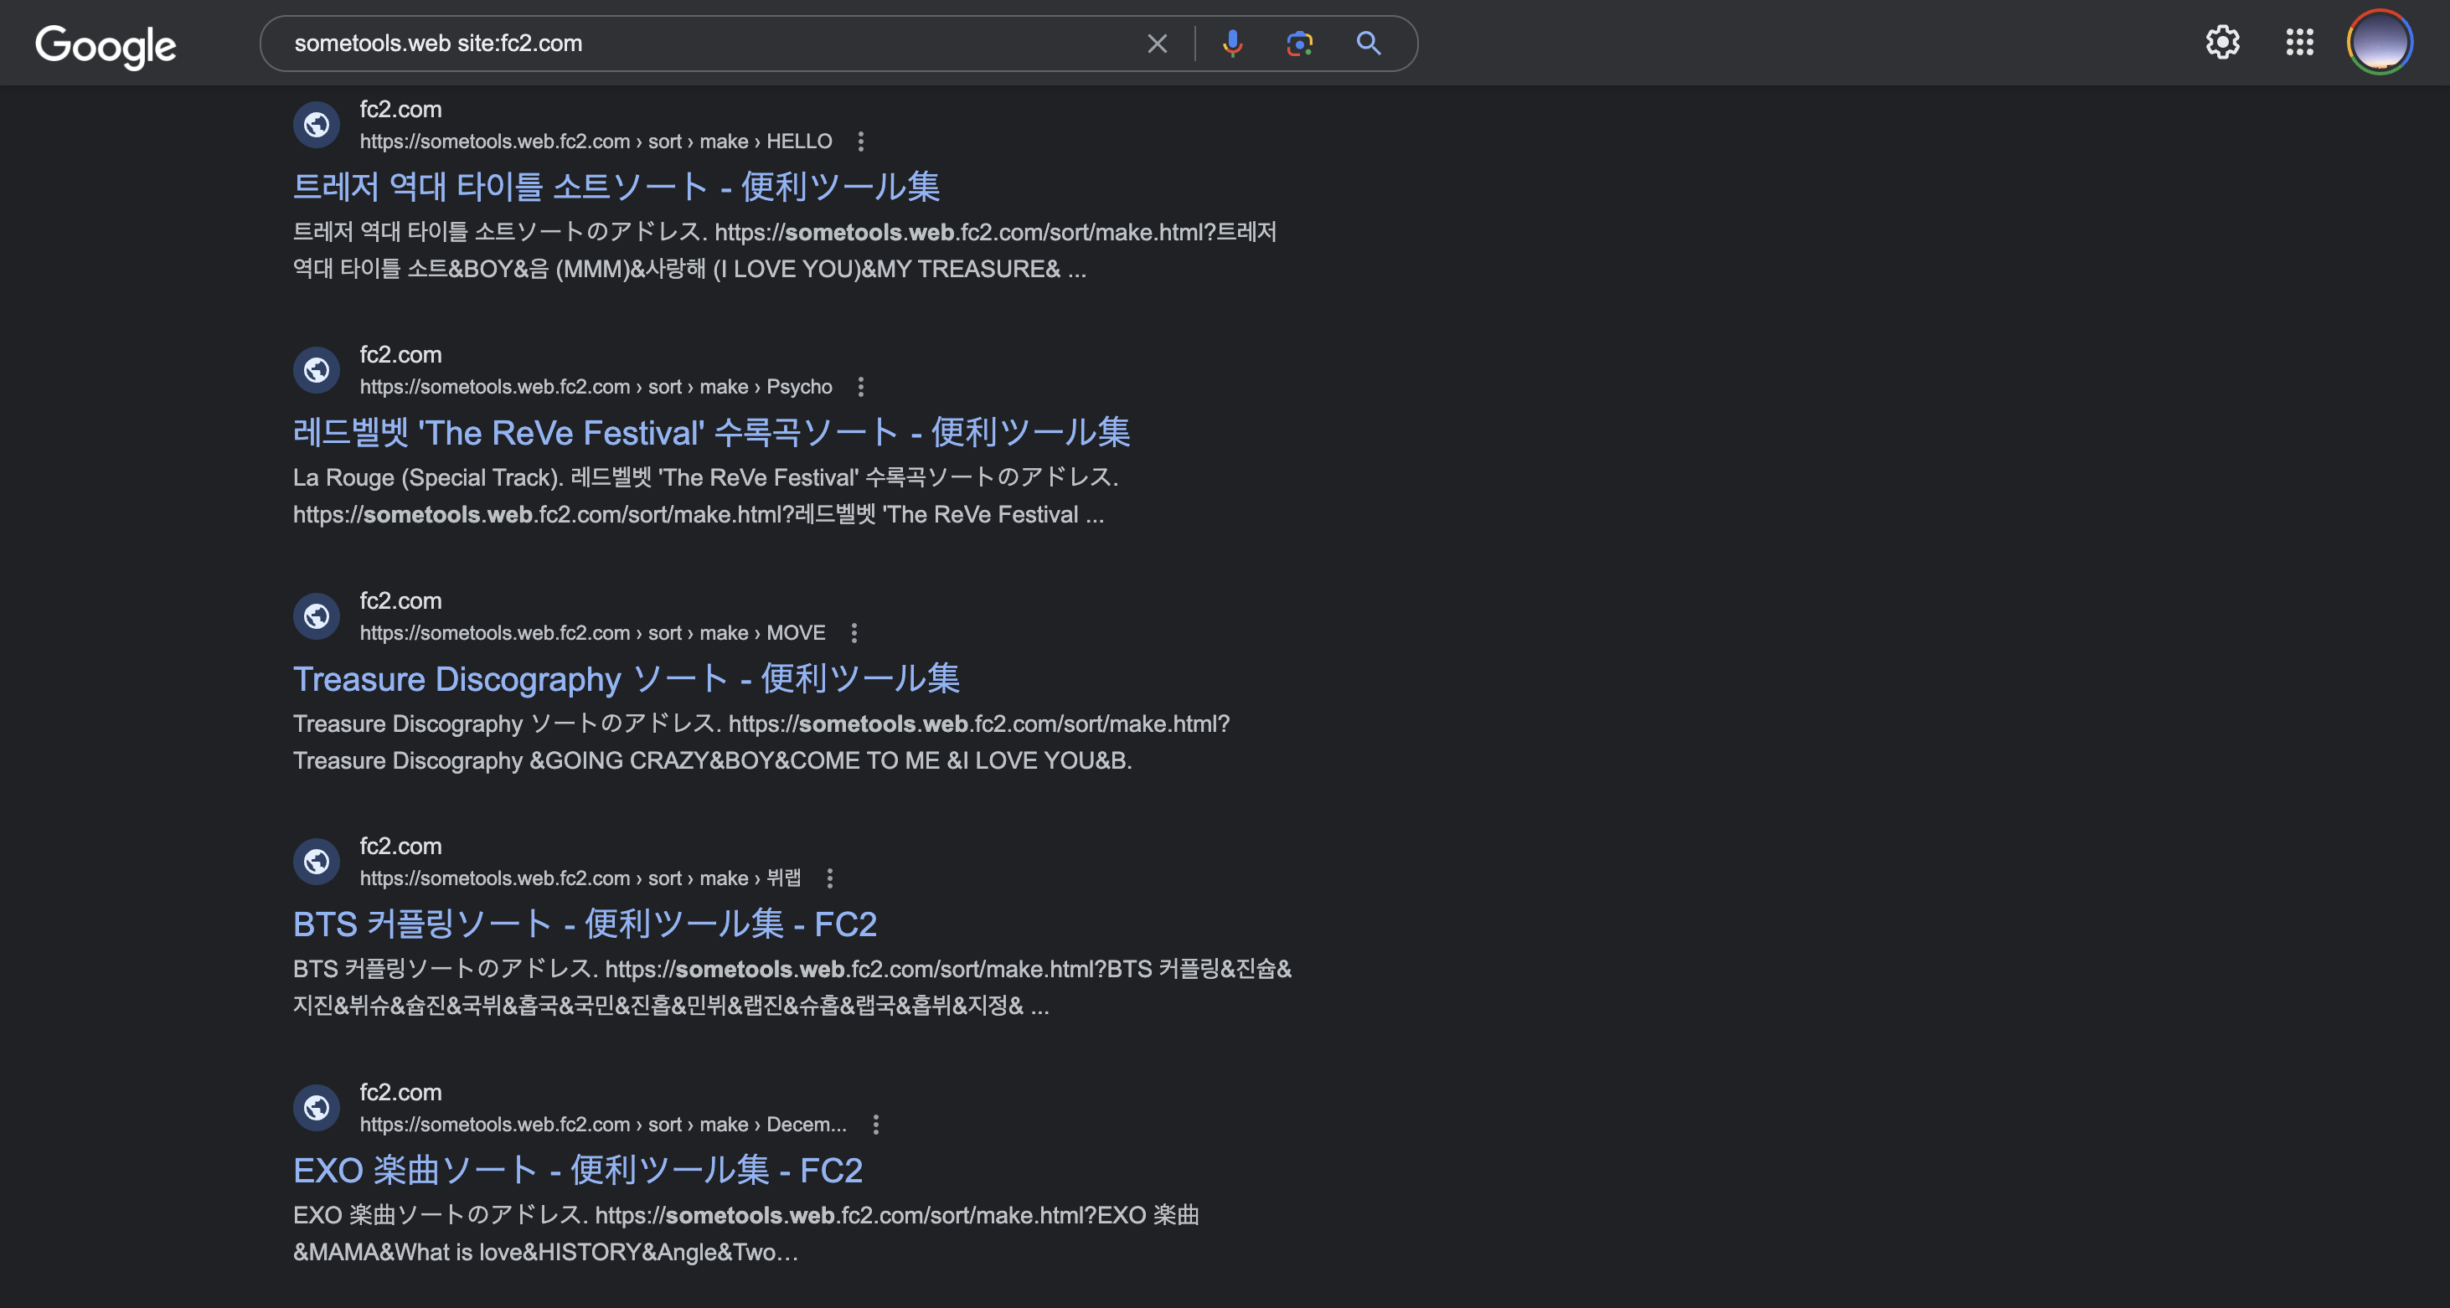The width and height of the screenshot is (2450, 1308).
Task: Open three-dot menu for Decem... result
Action: pos(876,1125)
